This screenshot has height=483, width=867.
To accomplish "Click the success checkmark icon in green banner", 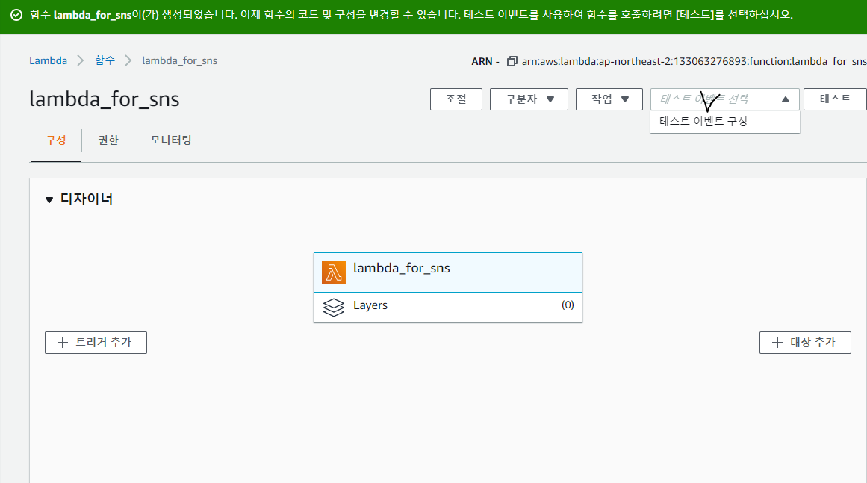I will tap(16, 15).
